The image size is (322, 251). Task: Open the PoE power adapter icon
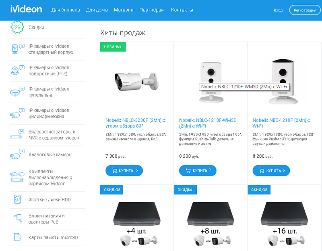[17, 218]
